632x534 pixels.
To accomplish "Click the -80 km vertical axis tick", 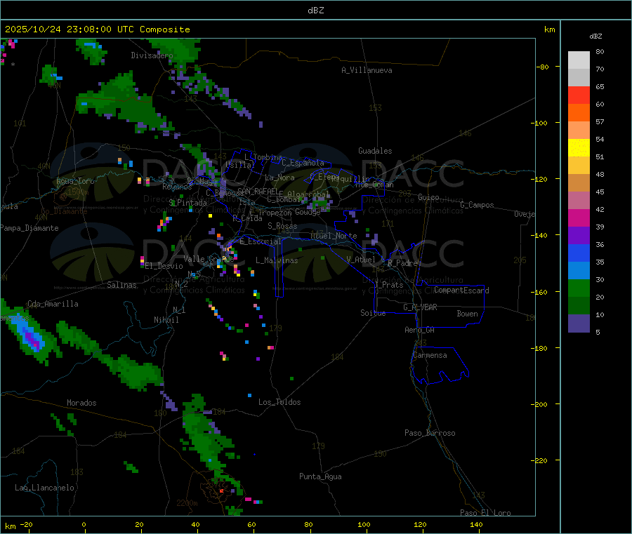I will tap(542, 67).
